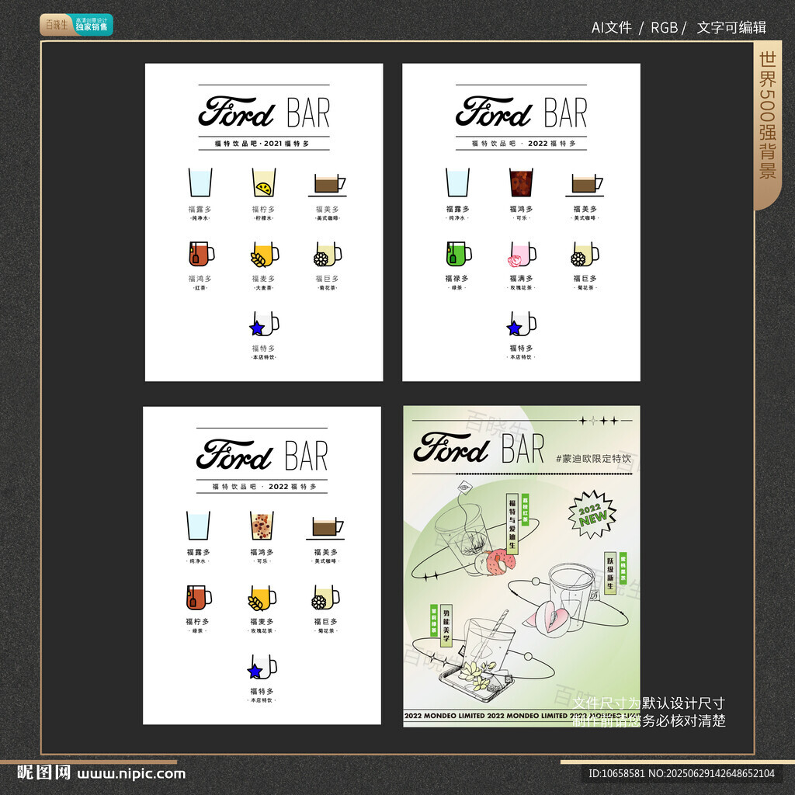Click the water glass in the bottom-left menu

click(x=198, y=526)
